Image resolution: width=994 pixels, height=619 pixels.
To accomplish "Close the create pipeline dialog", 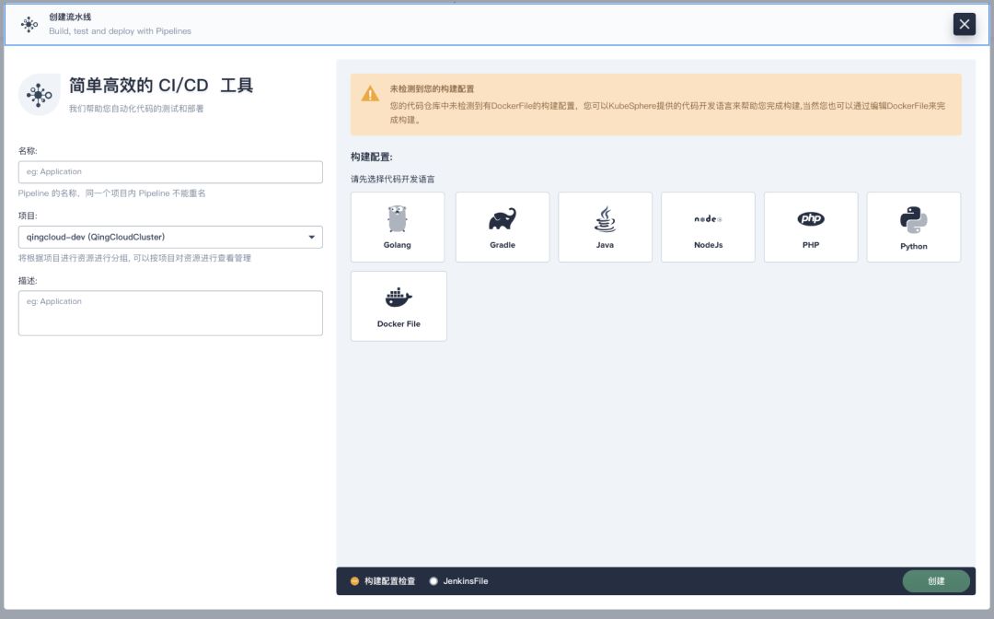I will 965,24.
